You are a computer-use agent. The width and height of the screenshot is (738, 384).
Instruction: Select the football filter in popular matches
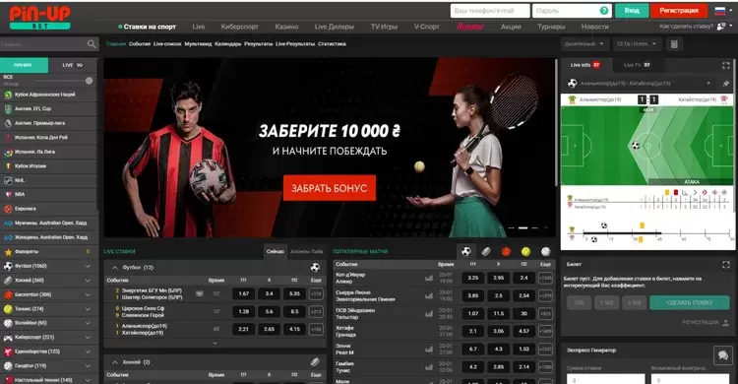pyautogui.click(x=466, y=252)
